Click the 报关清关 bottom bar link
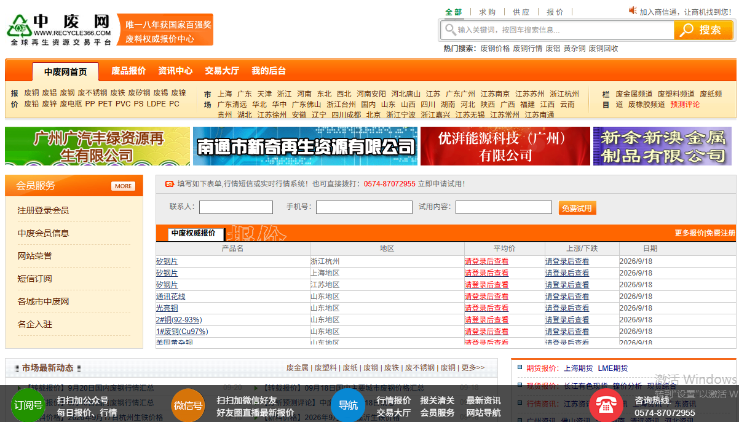Image resolution: width=739 pixels, height=422 pixels. pyautogui.click(x=437, y=400)
